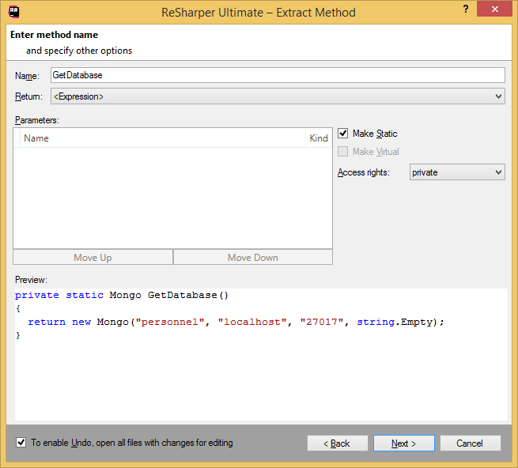The image size is (518, 468).
Task: Click the empty Parameters list area
Action: click(x=172, y=198)
